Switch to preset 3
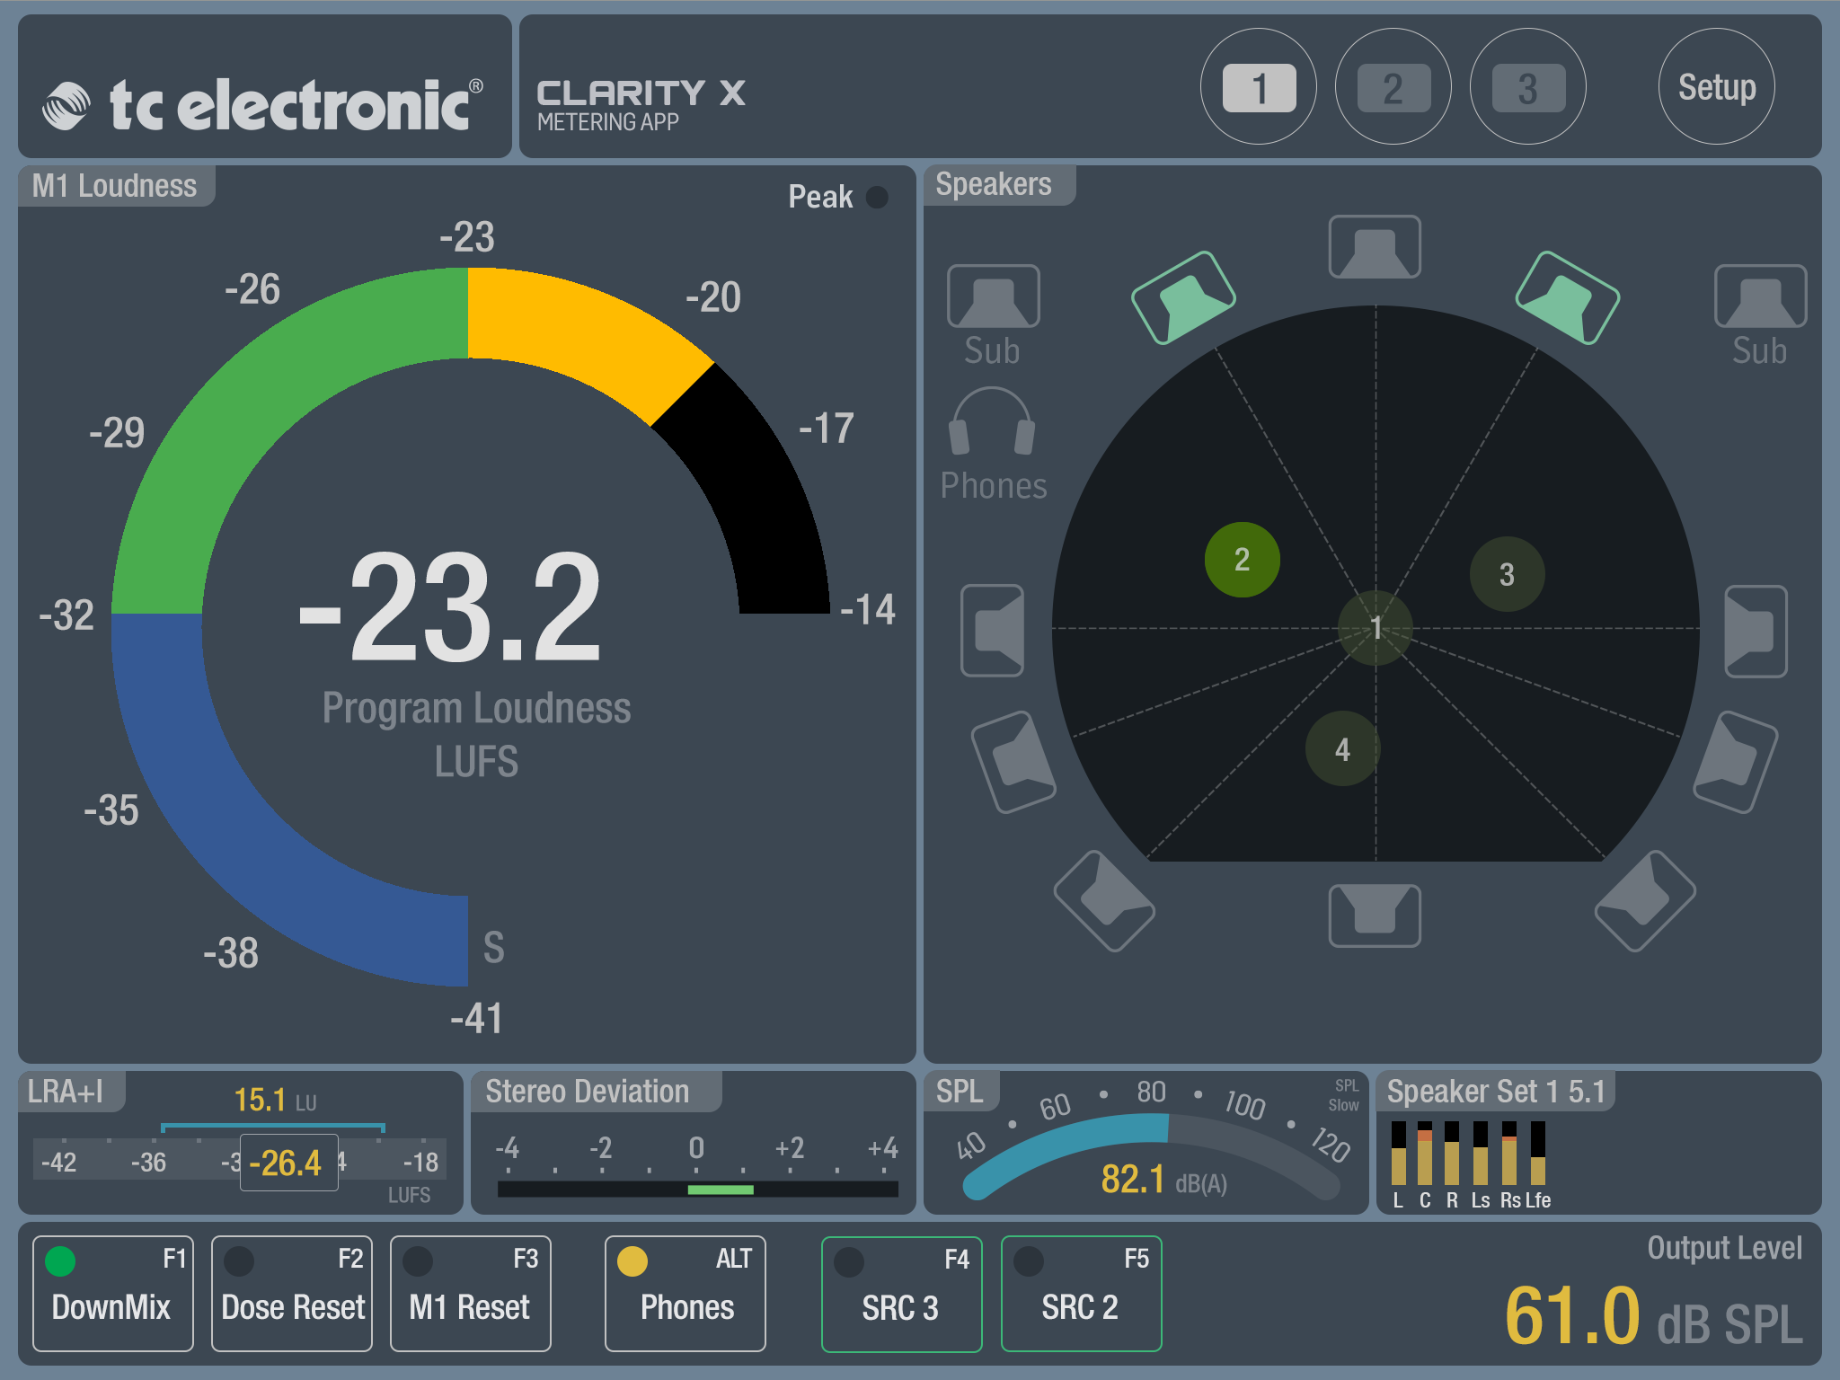This screenshot has height=1380, width=1840. [1528, 87]
